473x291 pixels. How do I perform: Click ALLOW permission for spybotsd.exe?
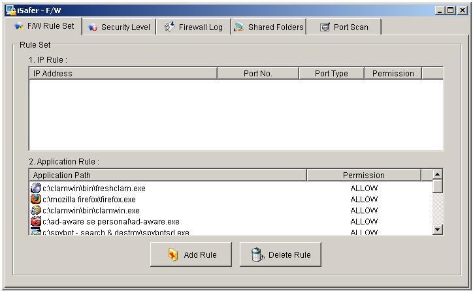tap(364, 232)
